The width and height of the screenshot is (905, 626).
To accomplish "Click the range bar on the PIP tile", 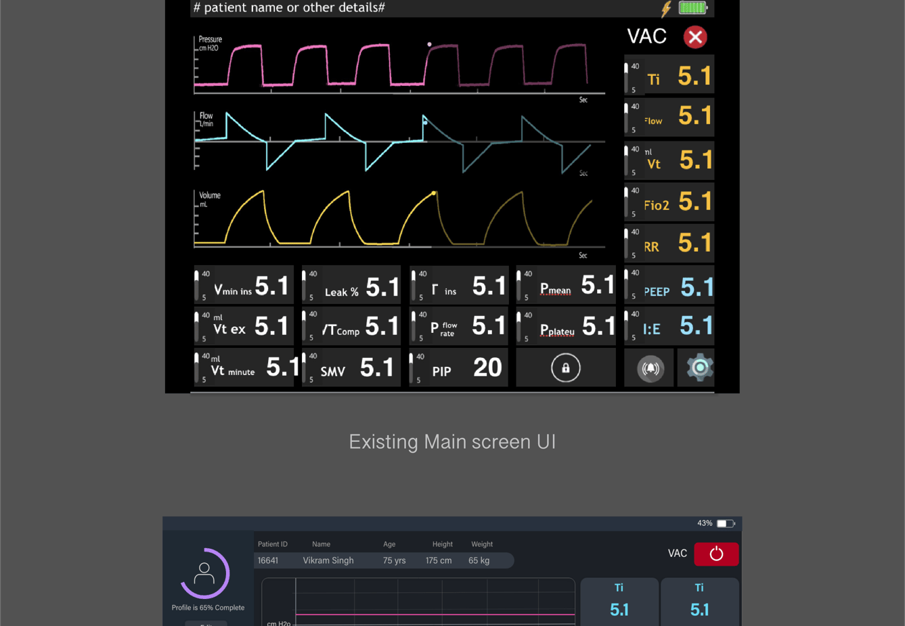I will [411, 368].
